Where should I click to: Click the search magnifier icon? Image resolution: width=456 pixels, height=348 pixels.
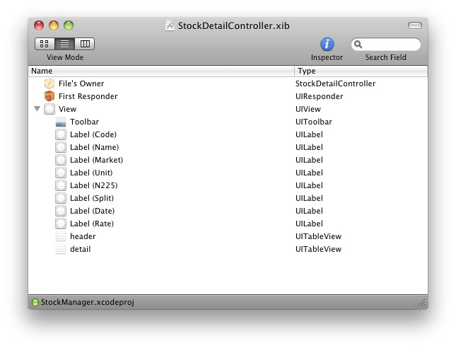point(358,45)
